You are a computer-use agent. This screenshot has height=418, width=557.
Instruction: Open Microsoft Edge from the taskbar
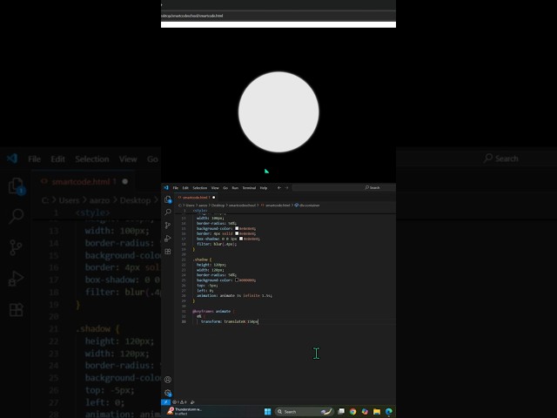(389, 412)
